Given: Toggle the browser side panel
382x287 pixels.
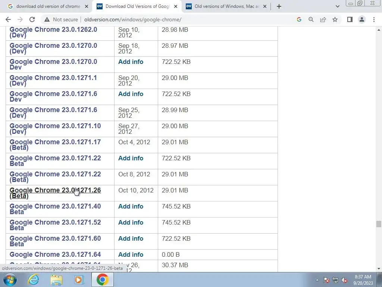Looking at the screenshot, I should click(350, 19).
